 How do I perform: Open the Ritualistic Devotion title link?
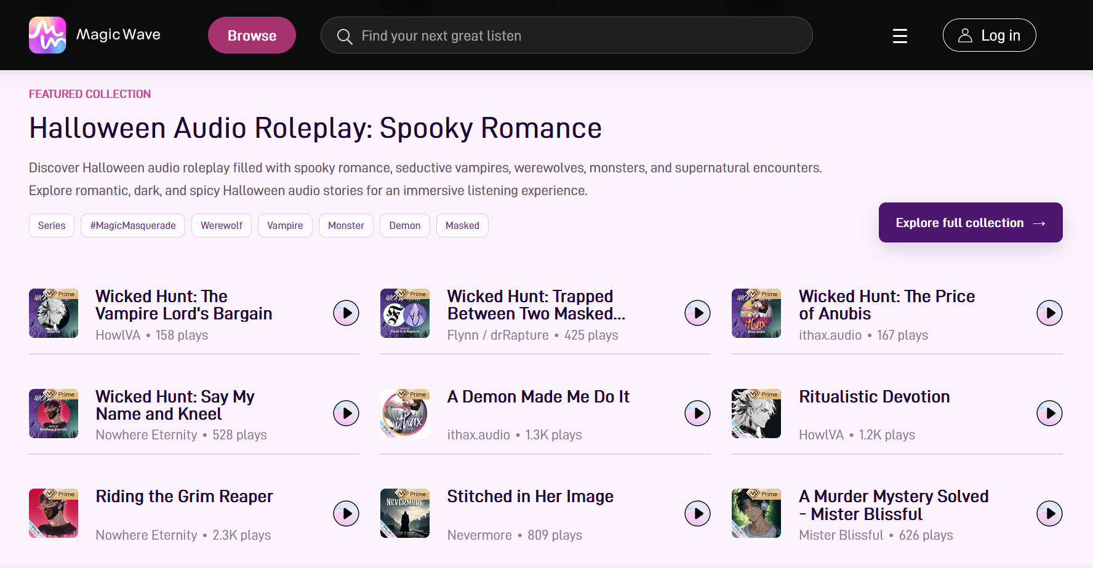click(x=875, y=397)
